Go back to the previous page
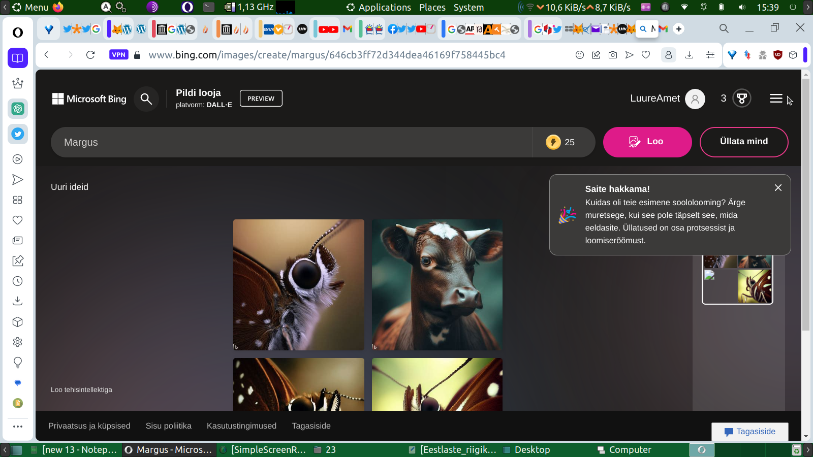Screen dimensions: 813x457 tap(46, 55)
